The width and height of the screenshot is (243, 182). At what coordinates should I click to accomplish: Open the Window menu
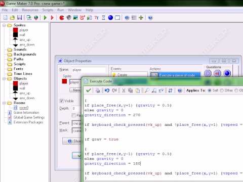click(75, 10)
